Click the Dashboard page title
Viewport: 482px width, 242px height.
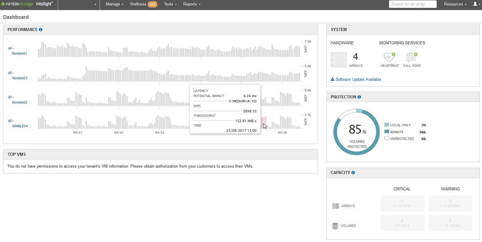pos(16,17)
